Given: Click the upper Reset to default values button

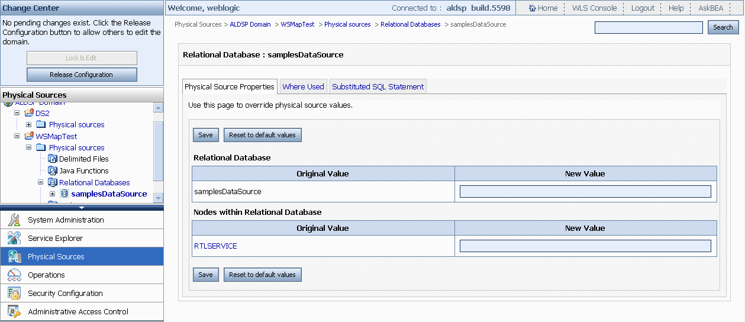Looking at the screenshot, I should pos(262,135).
